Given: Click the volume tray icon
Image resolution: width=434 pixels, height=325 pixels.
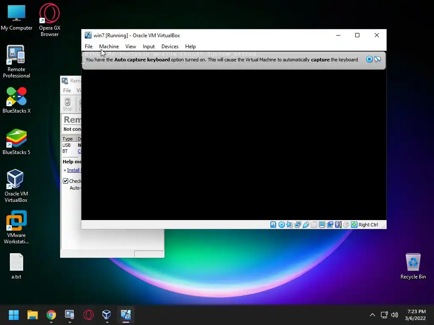Looking at the screenshot, I should click(x=395, y=315).
